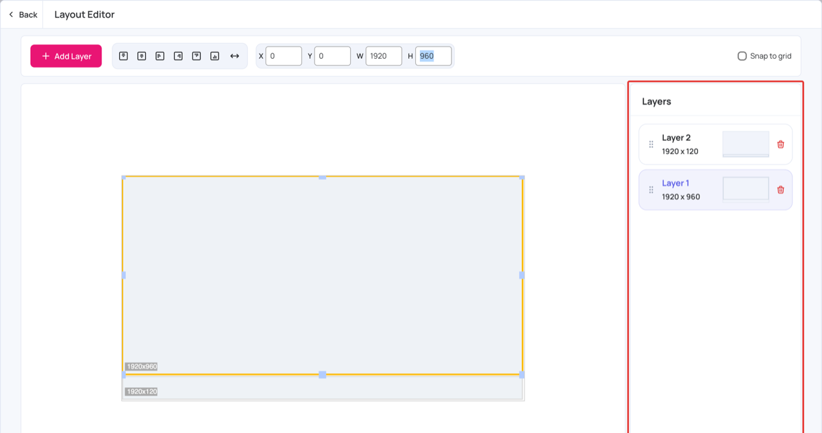Click the Layer 1 preview thumbnail

click(746, 189)
